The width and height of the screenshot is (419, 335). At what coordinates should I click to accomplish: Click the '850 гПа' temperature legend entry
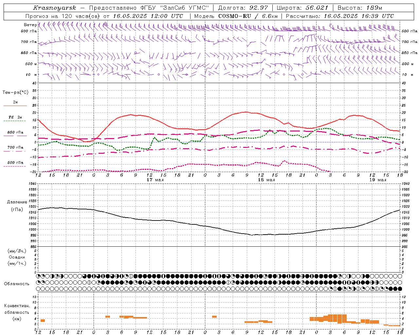tap(15, 132)
